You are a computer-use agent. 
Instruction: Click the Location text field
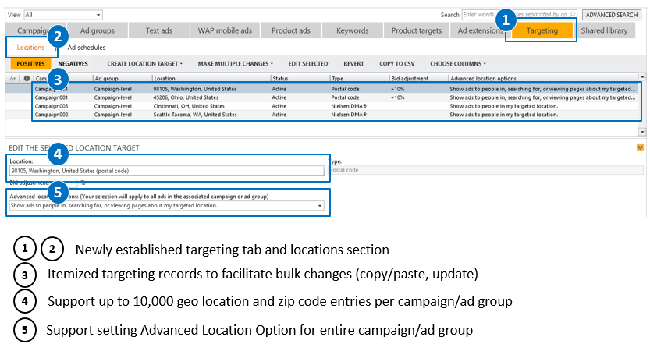tap(166, 171)
